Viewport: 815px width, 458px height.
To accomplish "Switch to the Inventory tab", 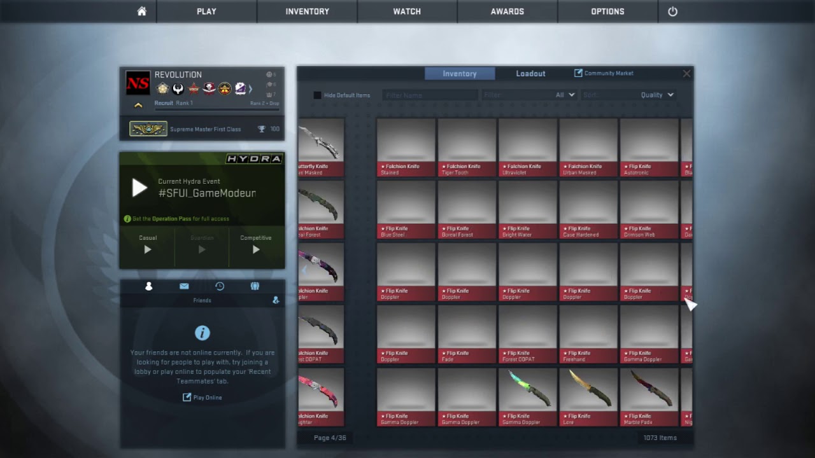I will coord(460,74).
